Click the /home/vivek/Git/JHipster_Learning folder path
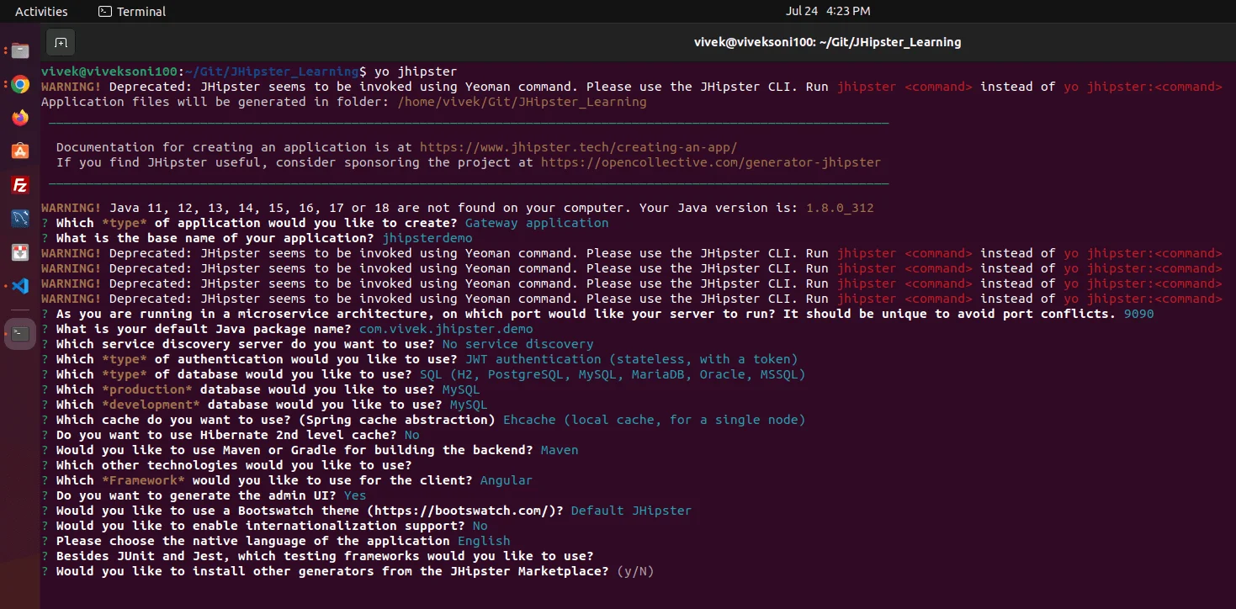Viewport: 1236px width, 609px height. [522, 102]
